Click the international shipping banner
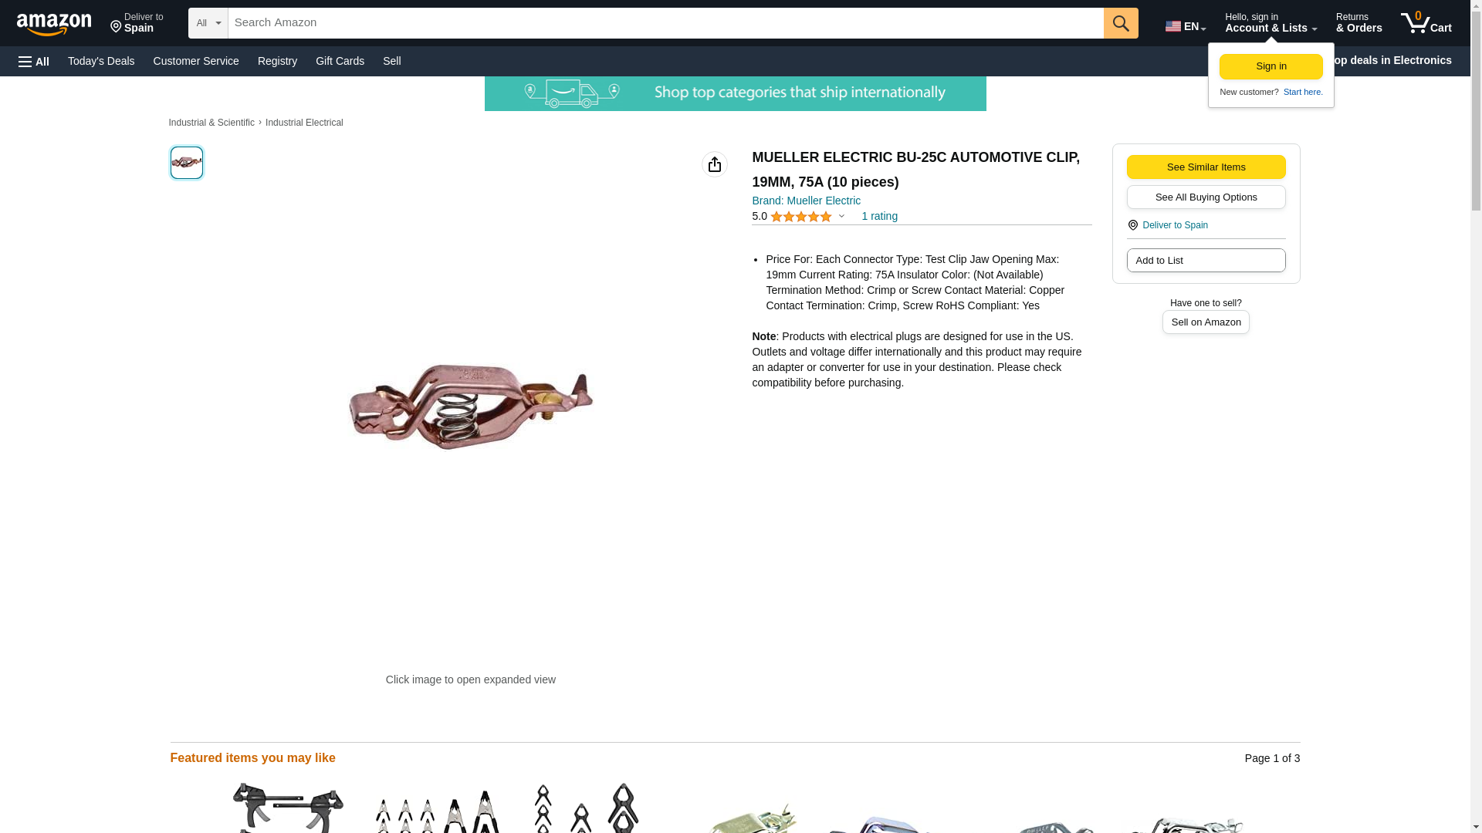Screen dimensions: 1482x833 [735, 93]
